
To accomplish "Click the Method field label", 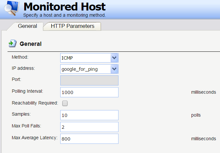I will click(x=20, y=57).
